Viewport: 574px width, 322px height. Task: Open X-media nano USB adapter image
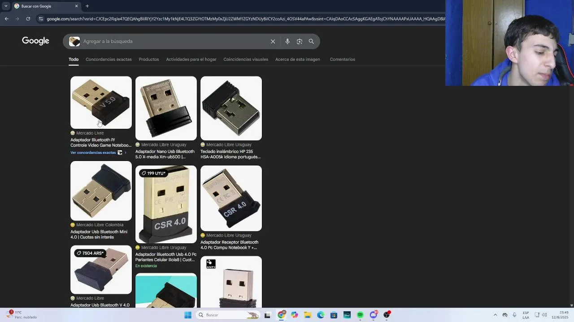pos(166,108)
